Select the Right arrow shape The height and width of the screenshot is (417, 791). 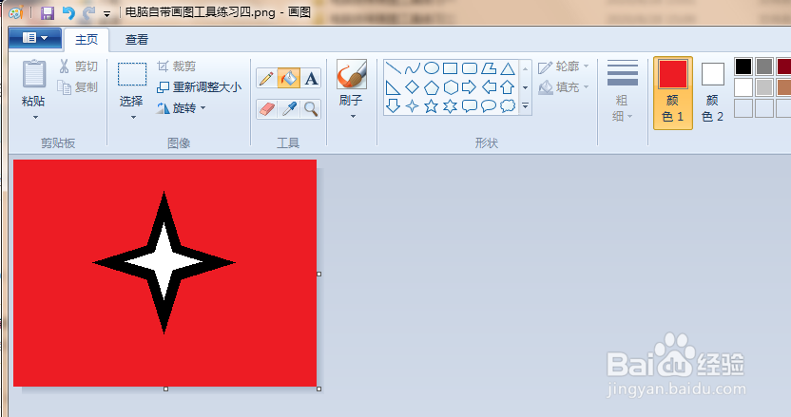(x=469, y=87)
